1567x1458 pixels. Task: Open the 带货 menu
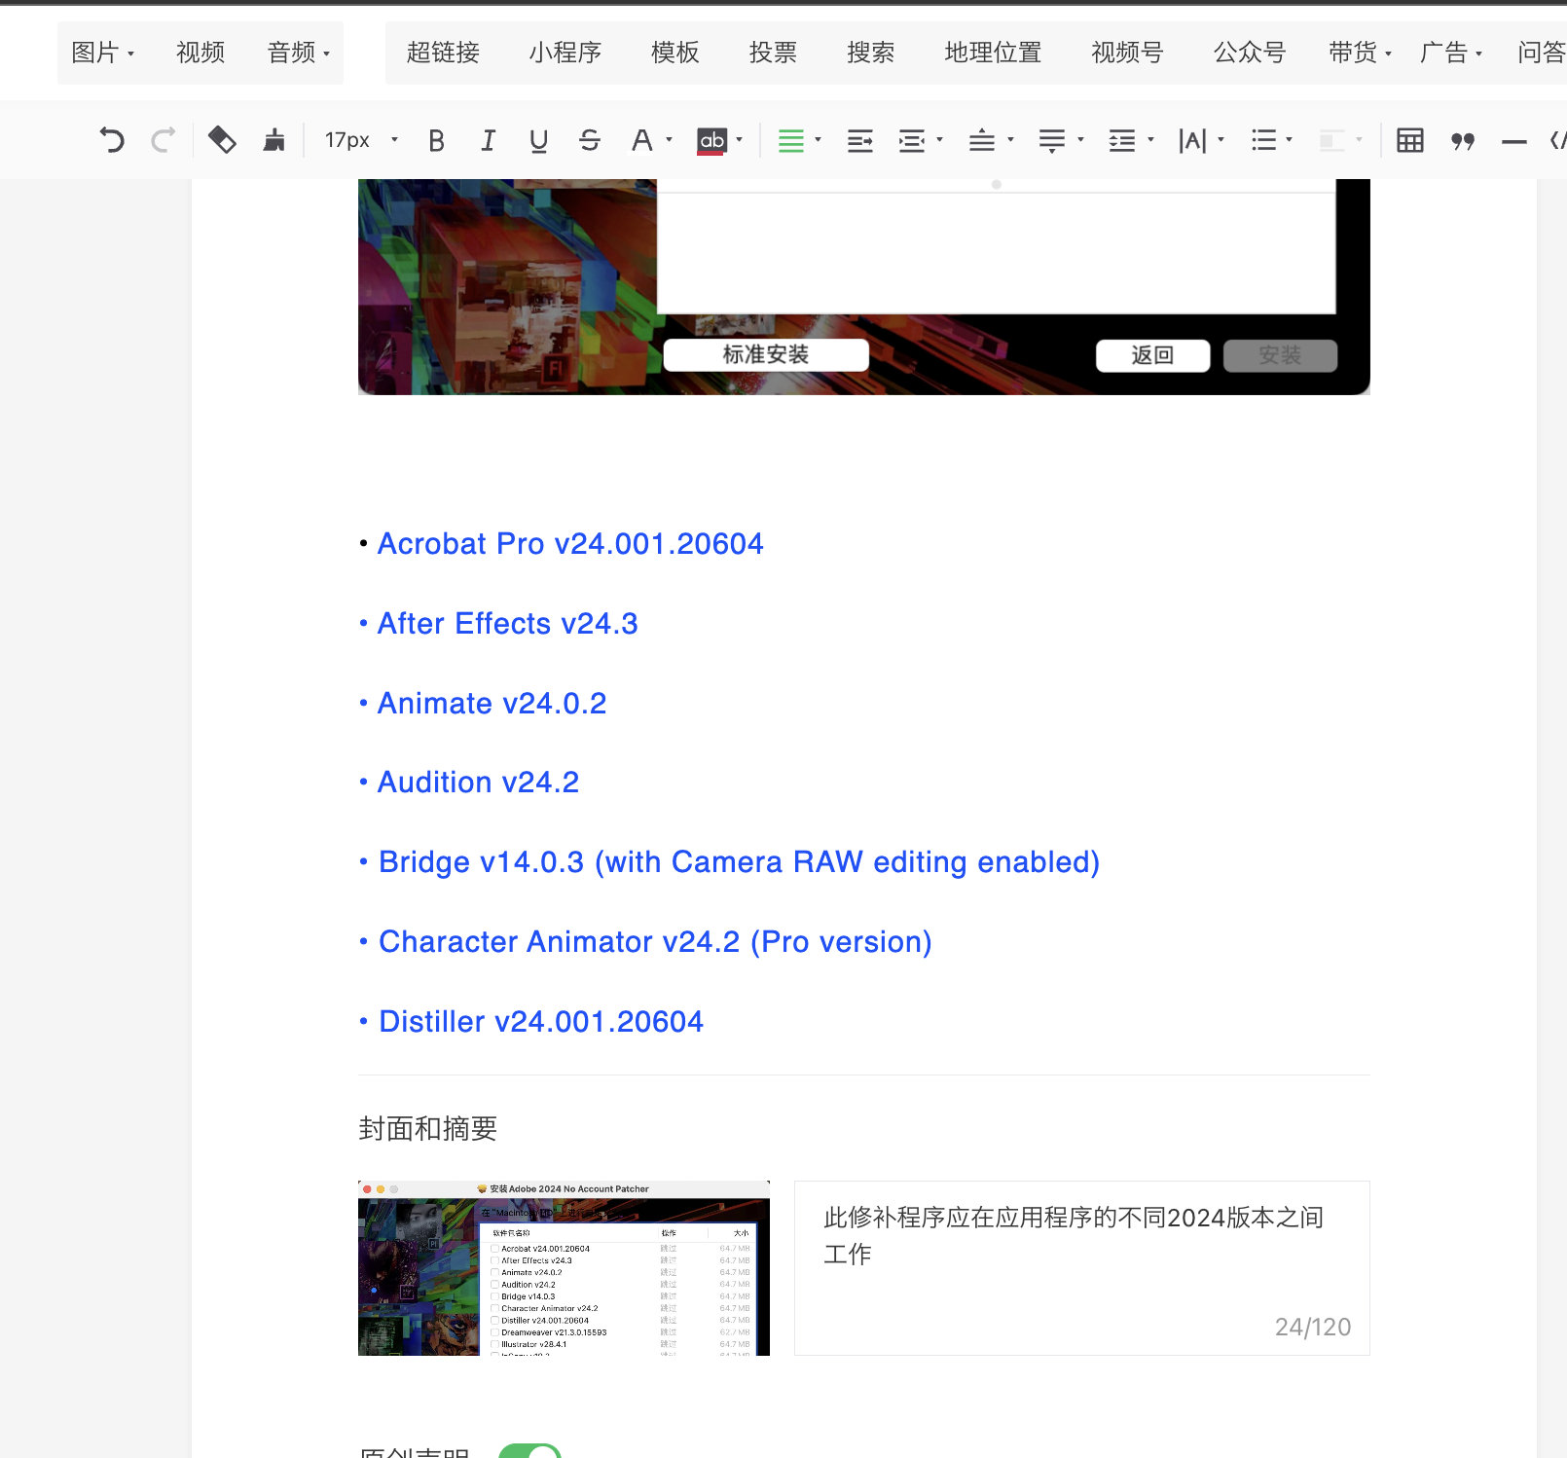point(1360,53)
